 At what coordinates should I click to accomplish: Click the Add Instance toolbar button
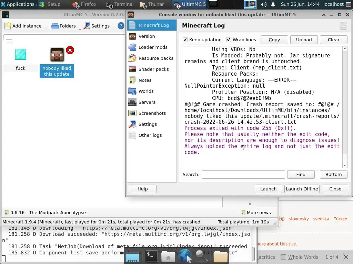tap(23, 26)
